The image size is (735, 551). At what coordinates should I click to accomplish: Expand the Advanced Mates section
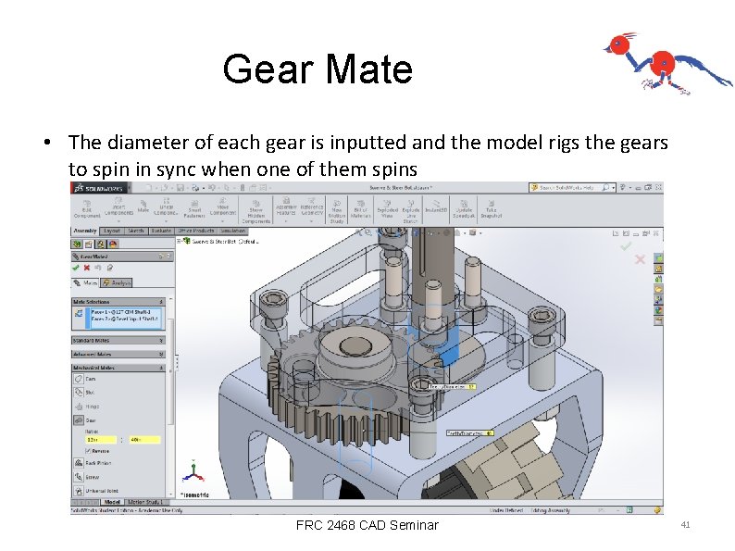161,354
